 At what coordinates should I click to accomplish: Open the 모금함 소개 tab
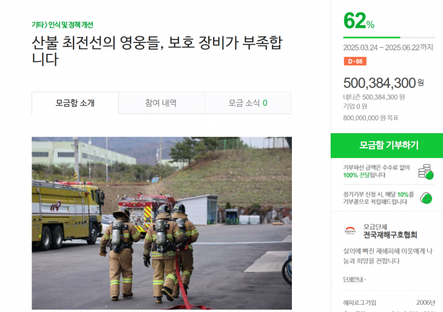(75, 102)
